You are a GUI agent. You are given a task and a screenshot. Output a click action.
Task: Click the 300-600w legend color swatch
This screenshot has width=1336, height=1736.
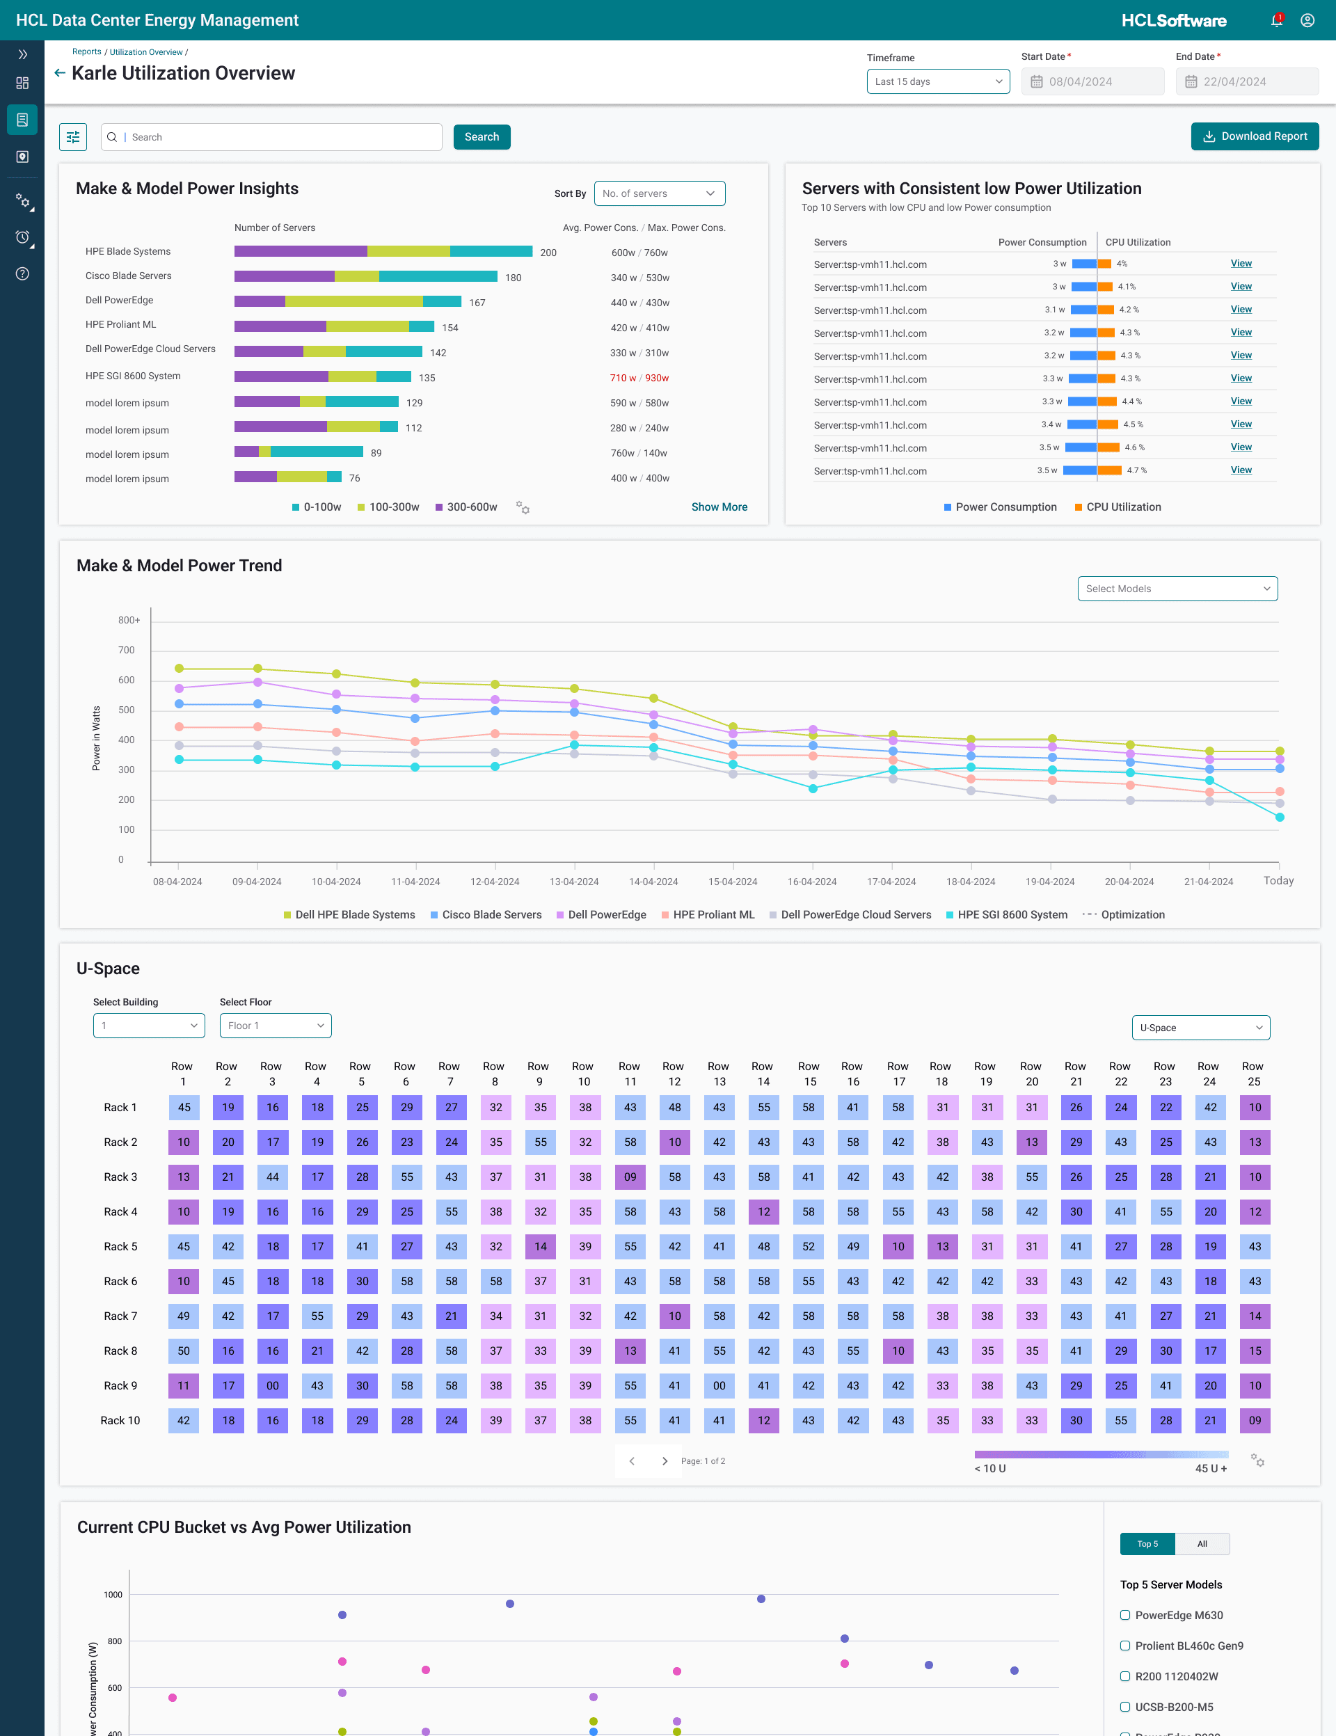[x=438, y=507]
